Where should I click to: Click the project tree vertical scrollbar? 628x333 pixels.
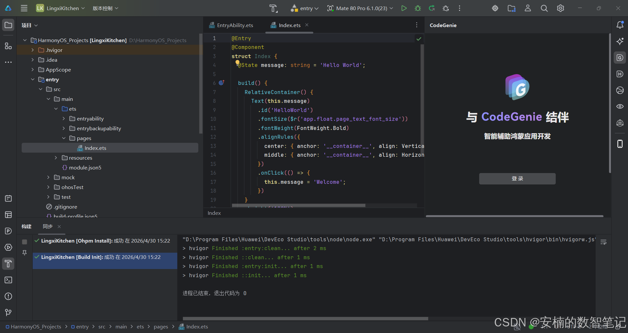201,83
